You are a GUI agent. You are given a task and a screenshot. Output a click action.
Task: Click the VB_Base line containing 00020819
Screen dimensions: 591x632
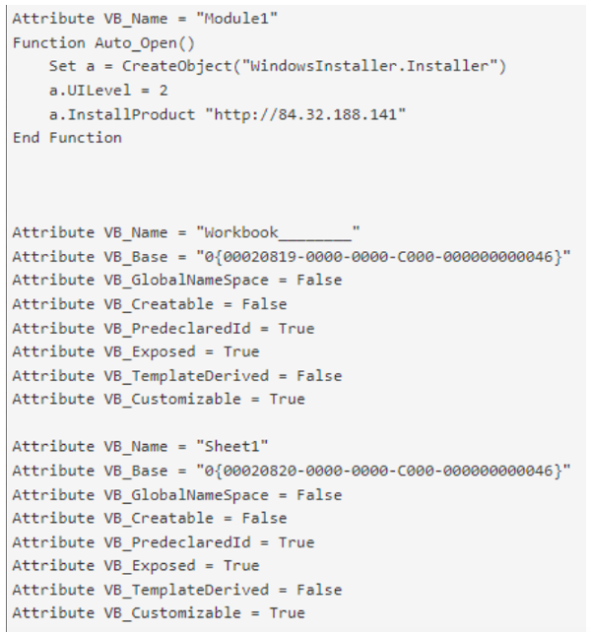tap(291, 256)
